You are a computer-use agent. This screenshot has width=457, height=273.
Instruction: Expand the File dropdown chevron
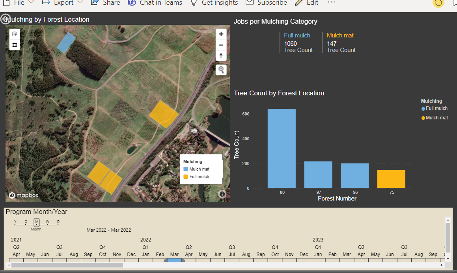(x=32, y=2)
